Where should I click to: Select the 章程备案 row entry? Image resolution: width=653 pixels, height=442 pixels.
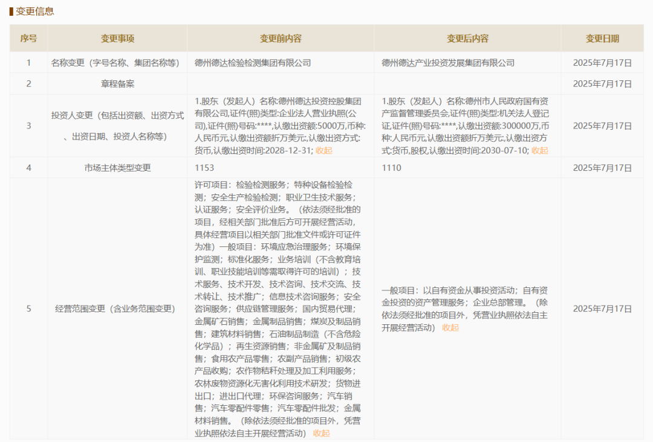coord(119,83)
